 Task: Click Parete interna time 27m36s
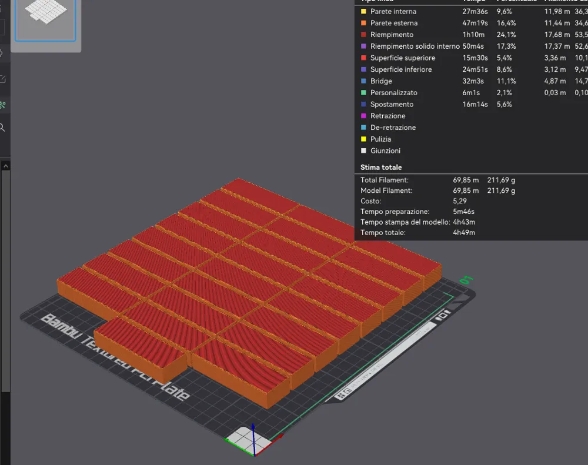coord(475,11)
